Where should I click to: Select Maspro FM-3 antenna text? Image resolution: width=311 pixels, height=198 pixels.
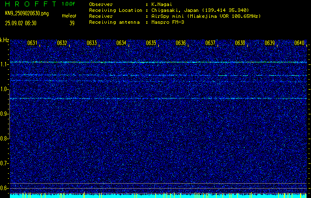pos(168,22)
